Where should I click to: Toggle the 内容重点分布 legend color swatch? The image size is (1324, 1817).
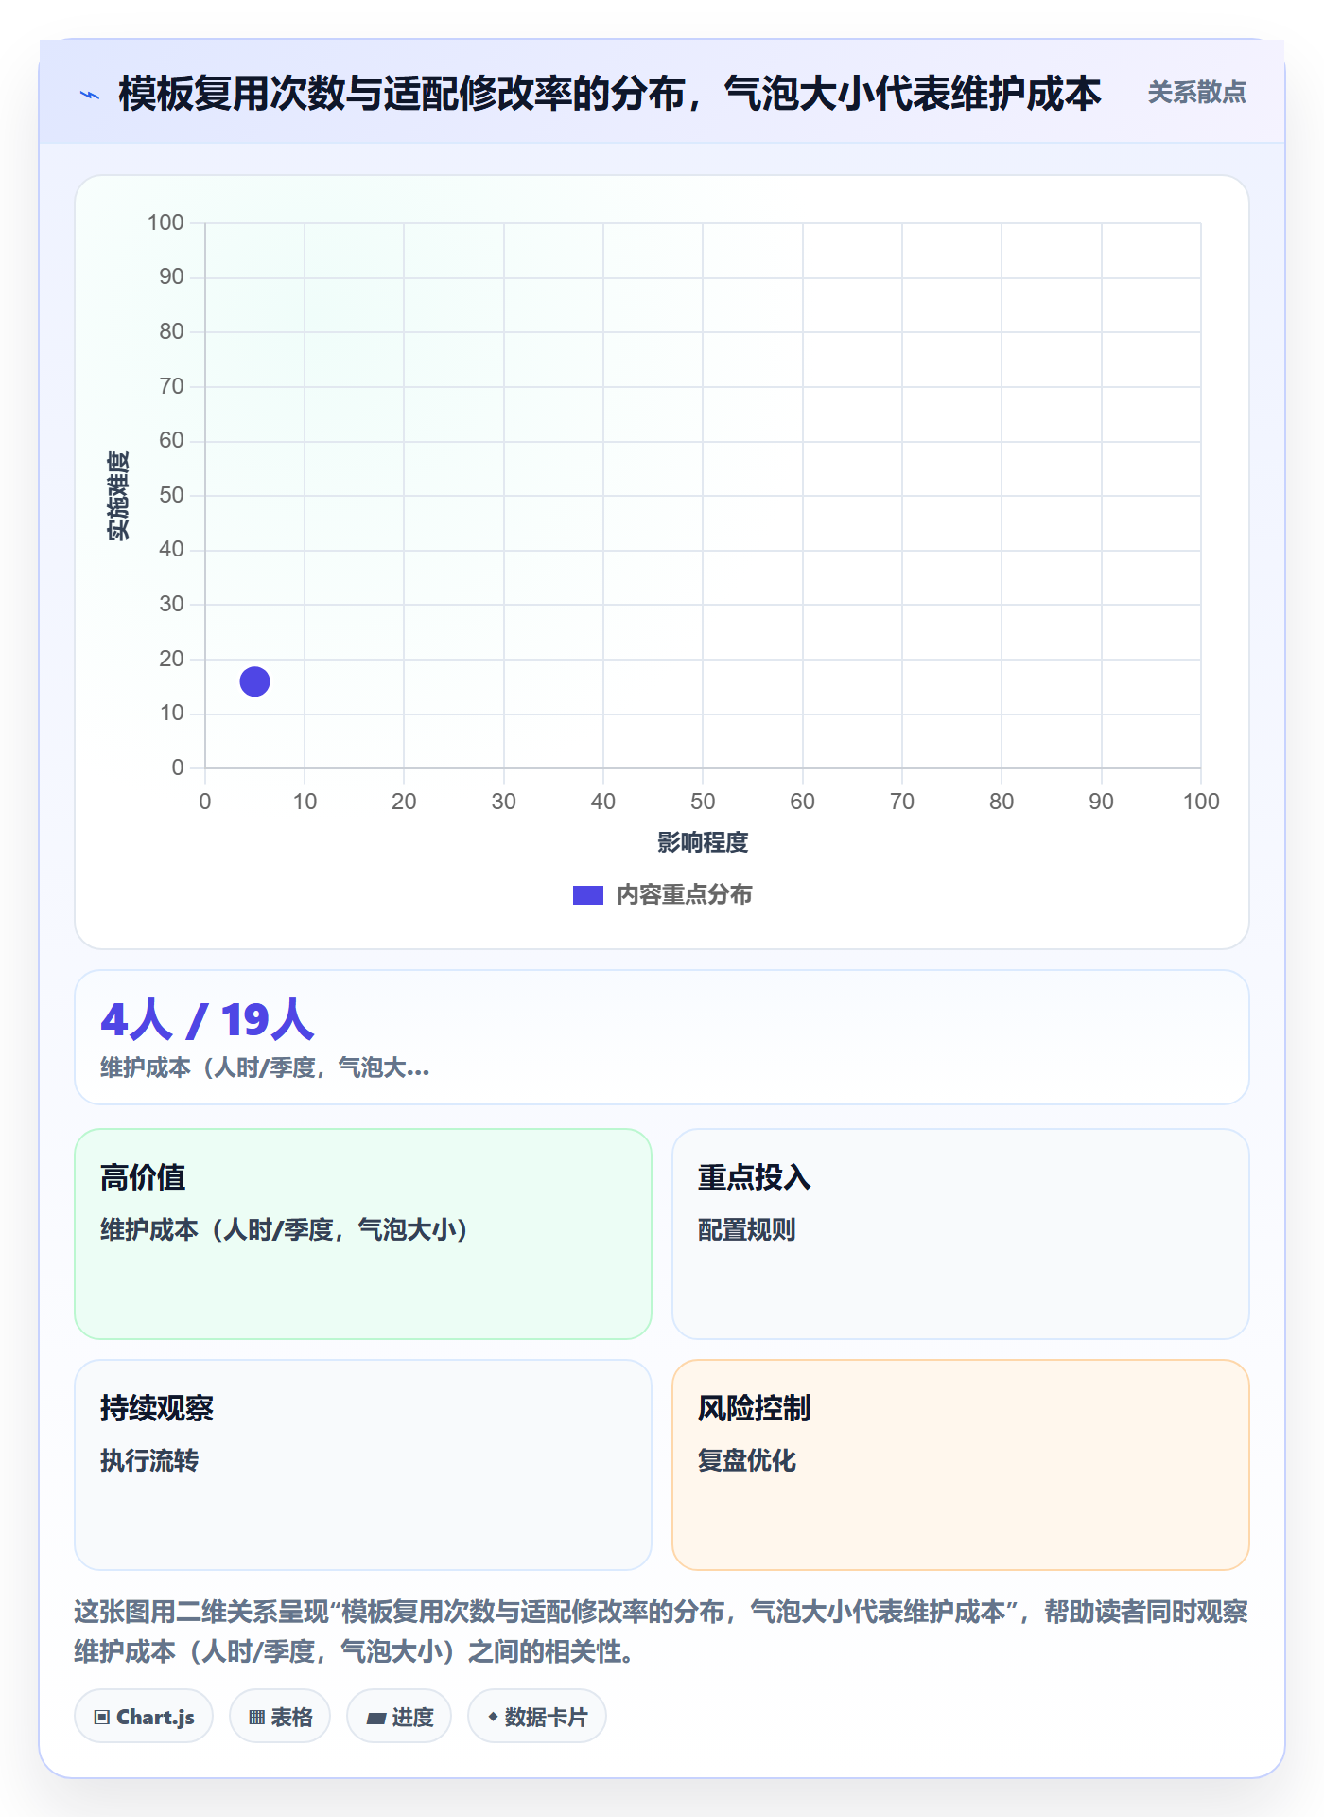click(587, 895)
